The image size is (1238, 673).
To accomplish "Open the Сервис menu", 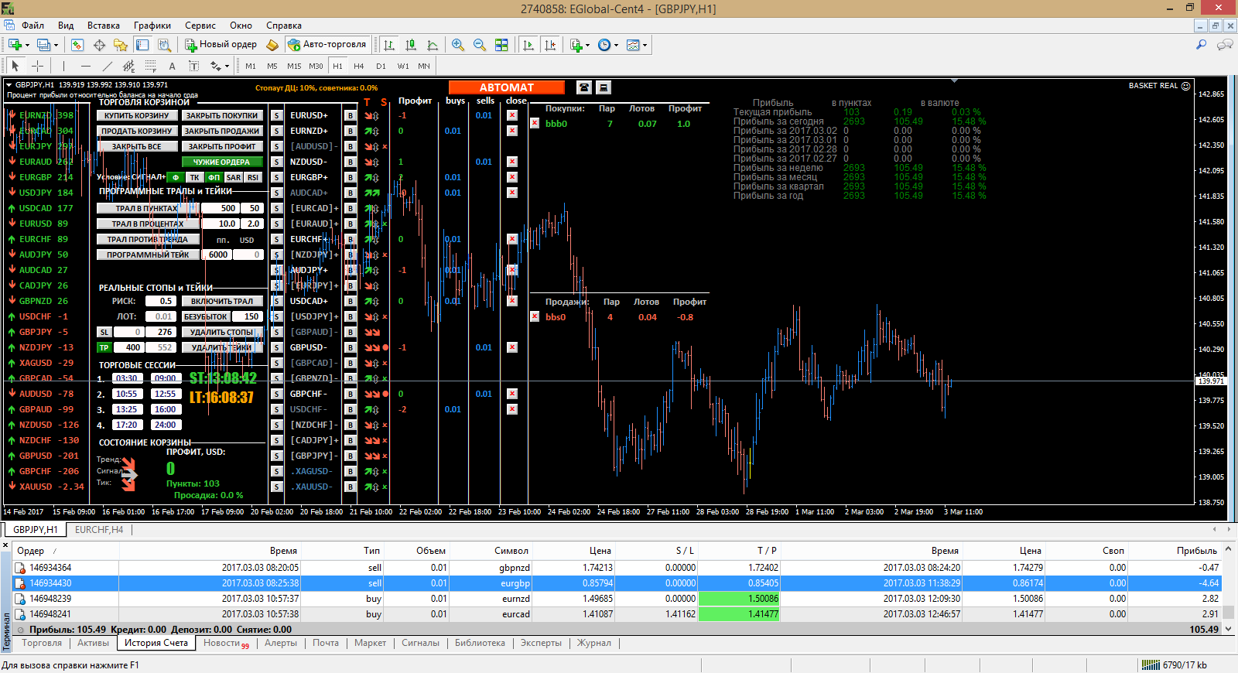I will click(x=200, y=26).
